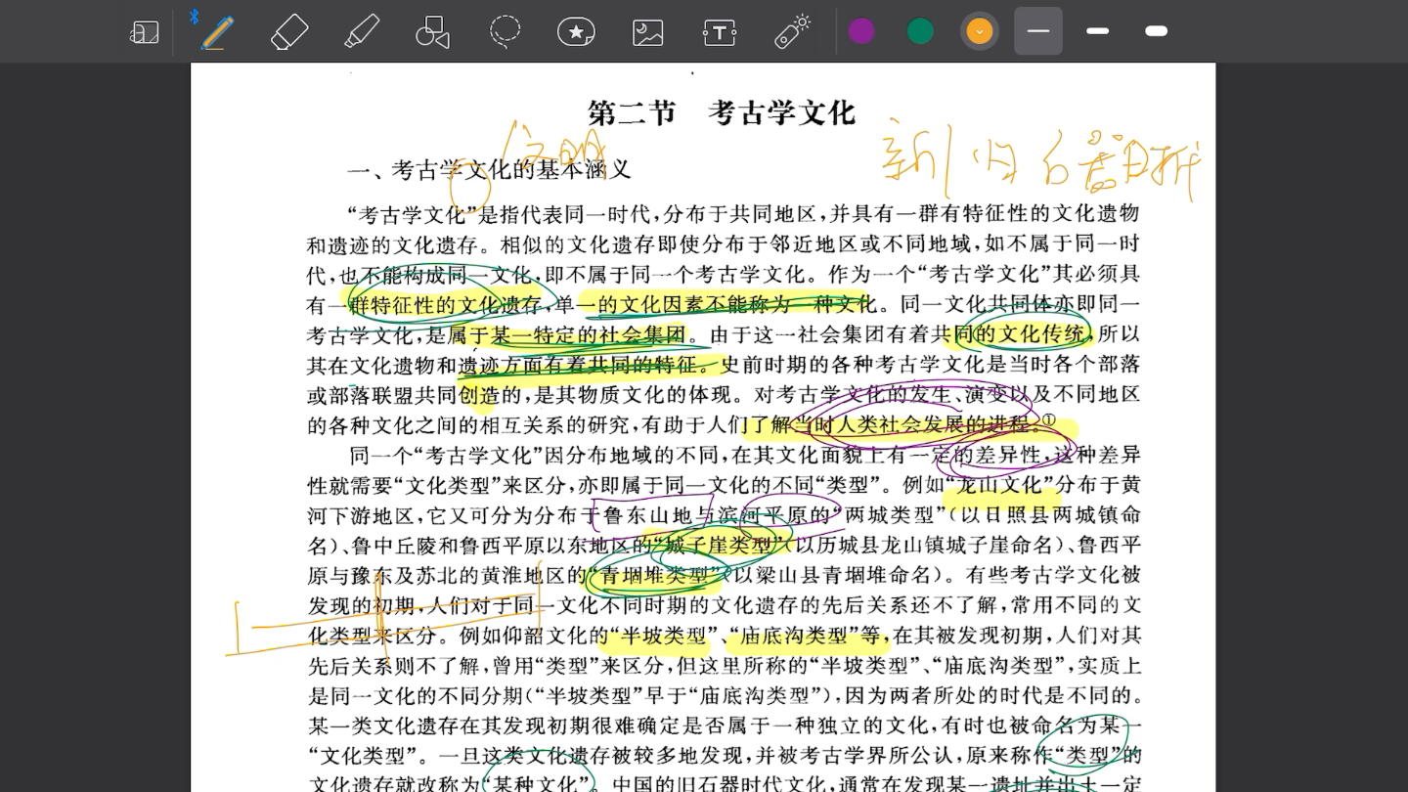Pick the purple pen color
The width and height of the screenshot is (1408, 792).
pyautogui.click(x=861, y=31)
